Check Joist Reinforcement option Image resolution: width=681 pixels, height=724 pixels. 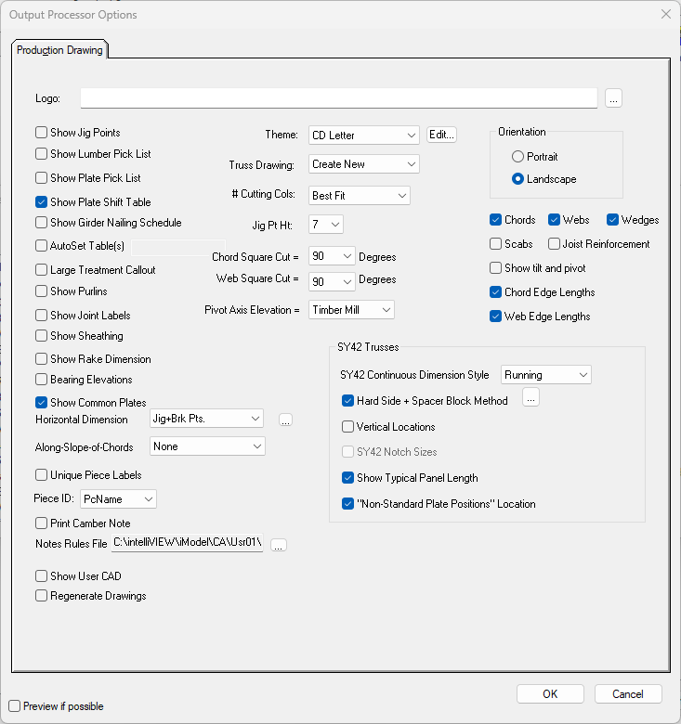click(554, 244)
